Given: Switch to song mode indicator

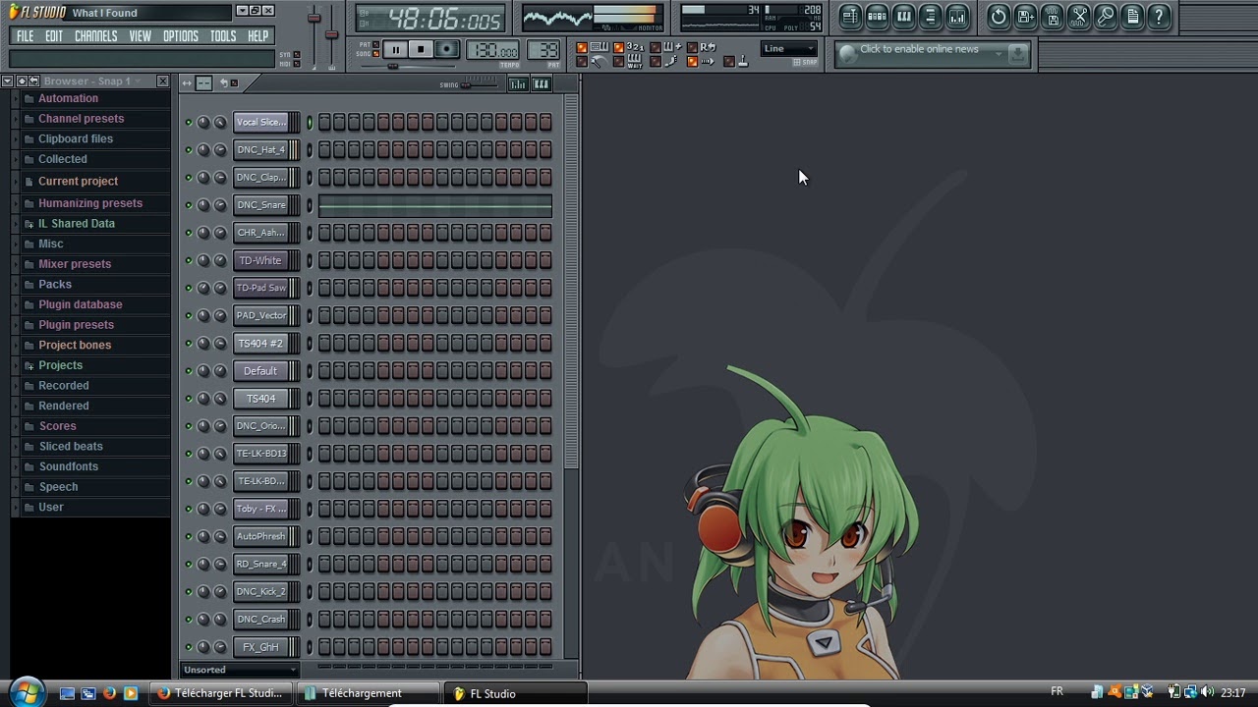Looking at the screenshot, I should pos(376,54).
